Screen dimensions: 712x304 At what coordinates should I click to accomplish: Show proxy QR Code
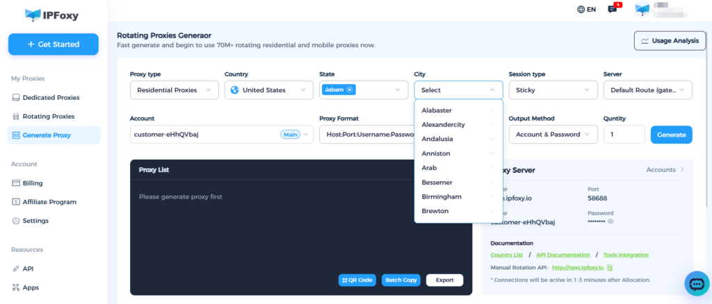357,280
